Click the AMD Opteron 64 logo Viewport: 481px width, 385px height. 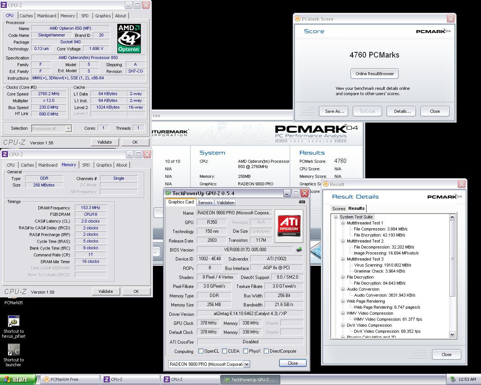pyautogui.click(x=129, y=38)
